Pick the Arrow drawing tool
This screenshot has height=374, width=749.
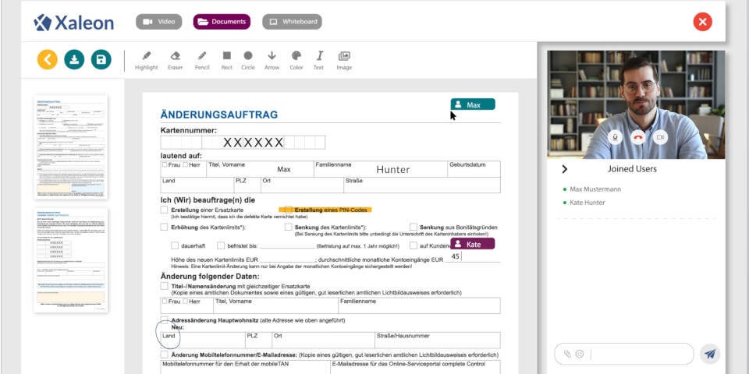272,61
